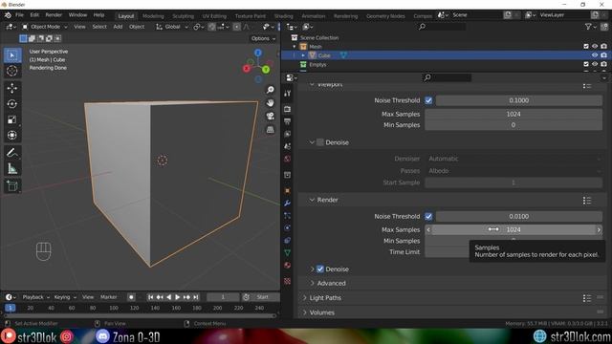Open the Edit menu
The image size is (612, 344).
(34, 15)
